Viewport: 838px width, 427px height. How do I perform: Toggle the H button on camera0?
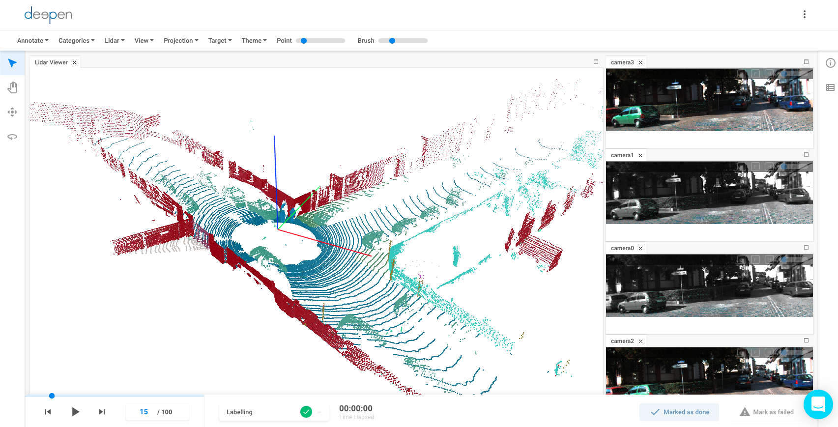pyautogui.click(x=769, y=259)
